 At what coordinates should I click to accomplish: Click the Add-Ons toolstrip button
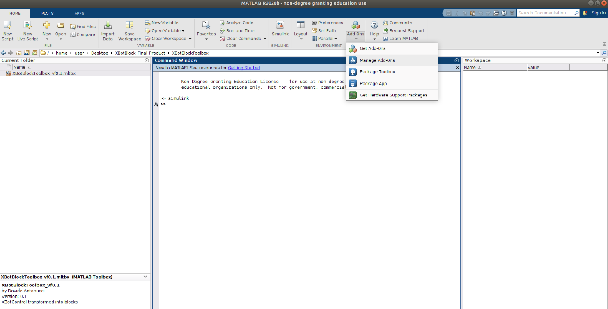coord(356,30)
